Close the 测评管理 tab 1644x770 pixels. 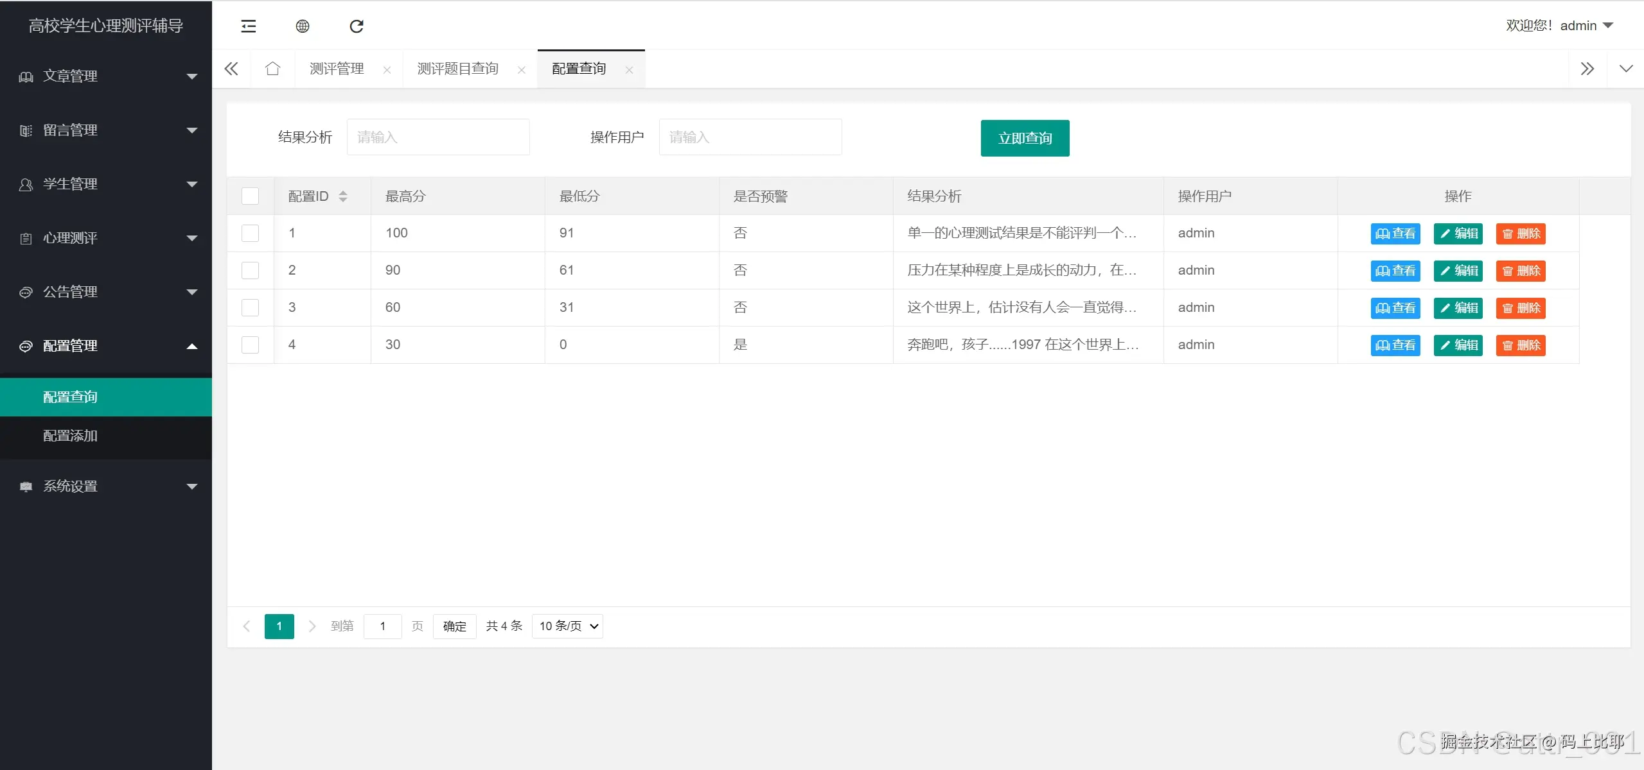point(387,71)
